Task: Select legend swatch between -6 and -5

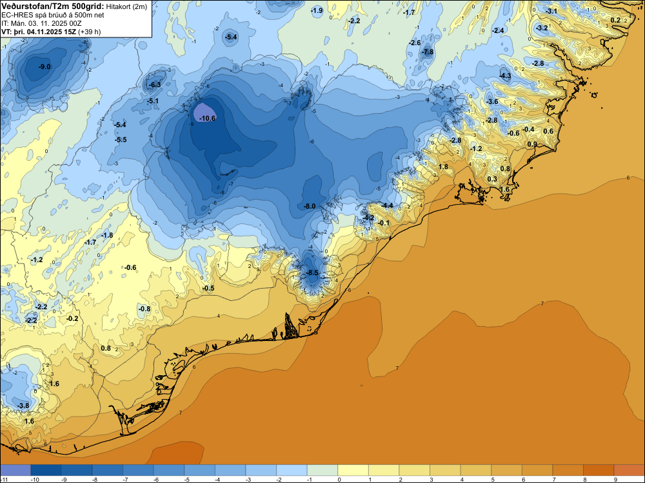Action: coord(168,470)
